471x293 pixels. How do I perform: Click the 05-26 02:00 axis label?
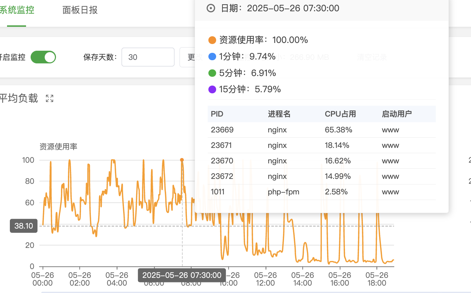[80, 279]
